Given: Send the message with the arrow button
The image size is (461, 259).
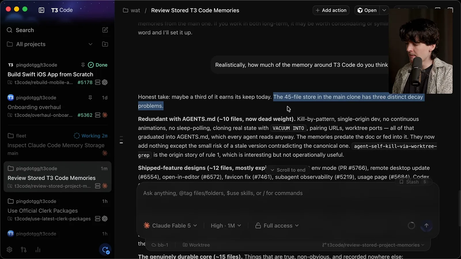Looking at the screenshot, I should (426, 226).
